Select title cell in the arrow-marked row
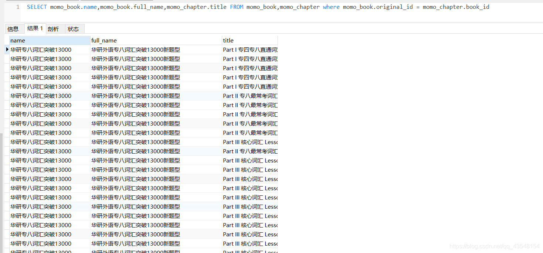This screenshot has width=543, height=253. coord(250,50)
